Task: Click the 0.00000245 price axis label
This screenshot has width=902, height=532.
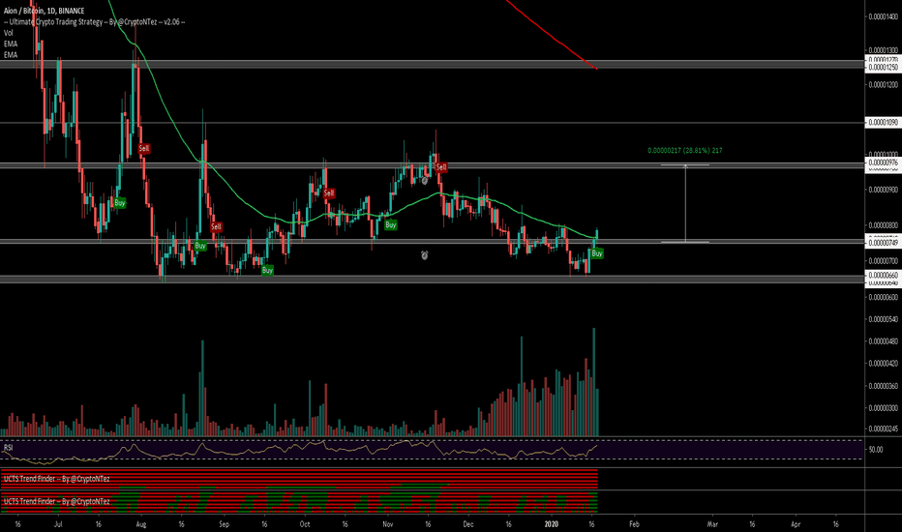Action: point(883,429)
